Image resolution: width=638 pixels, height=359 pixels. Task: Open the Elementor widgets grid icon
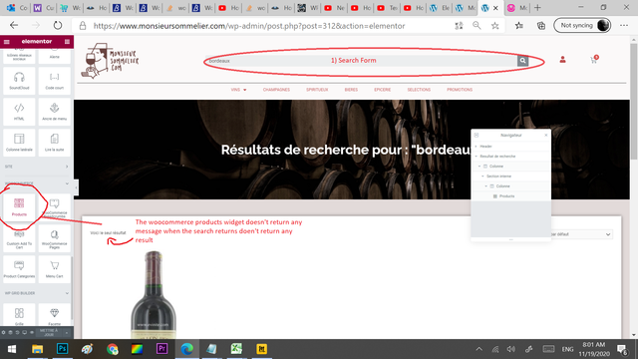tap(67, 42)
